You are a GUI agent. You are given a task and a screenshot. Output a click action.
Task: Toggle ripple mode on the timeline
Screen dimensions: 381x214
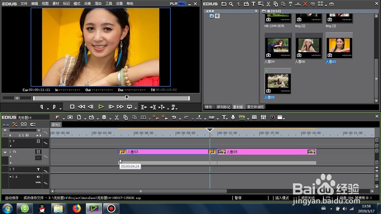tap(15, 125)
